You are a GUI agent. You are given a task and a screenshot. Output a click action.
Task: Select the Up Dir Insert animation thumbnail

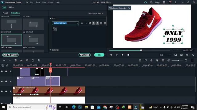pos(34,24)
